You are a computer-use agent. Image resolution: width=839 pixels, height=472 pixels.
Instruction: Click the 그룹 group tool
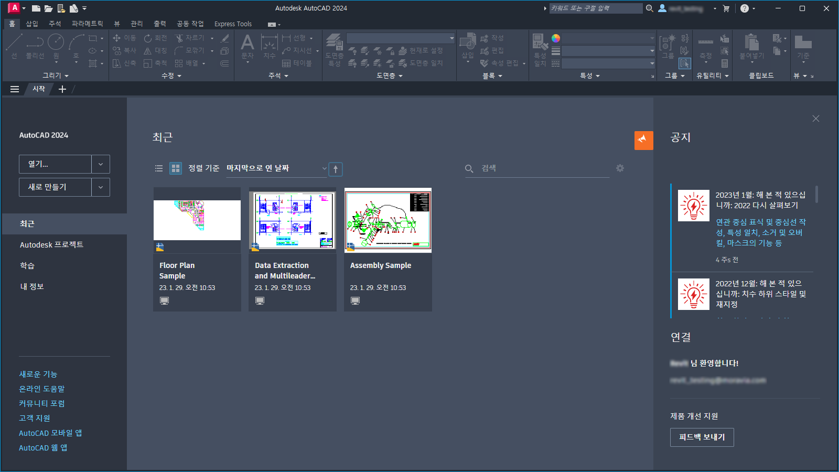pos(668,46)
